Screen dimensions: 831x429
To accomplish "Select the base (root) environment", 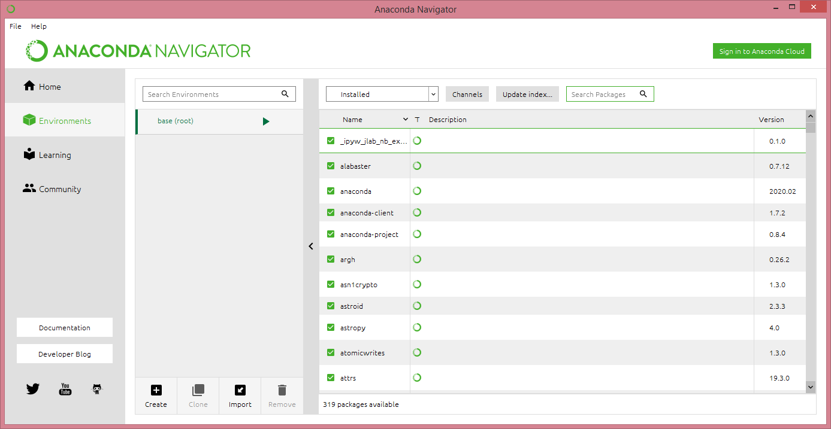I will point(219,121).
